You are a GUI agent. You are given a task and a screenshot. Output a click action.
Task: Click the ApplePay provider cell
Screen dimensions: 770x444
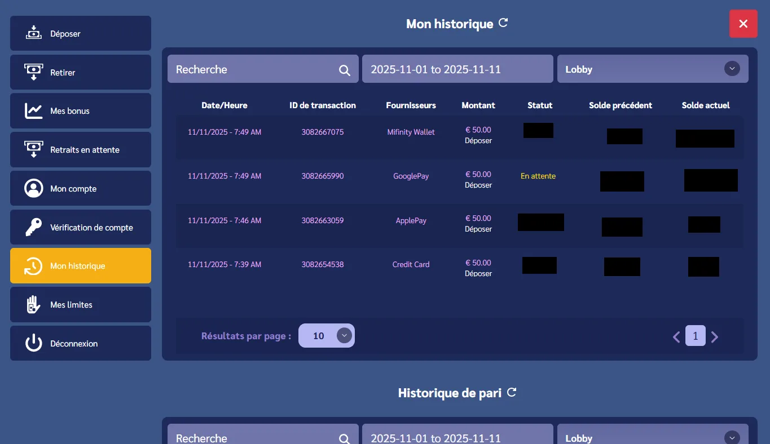tap(411, 220)
